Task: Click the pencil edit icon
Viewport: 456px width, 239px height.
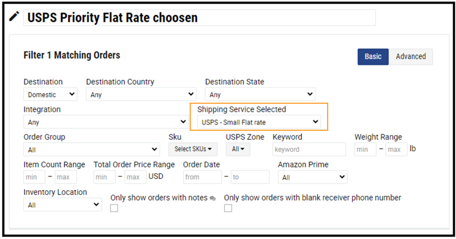Action: click(14, 16)
